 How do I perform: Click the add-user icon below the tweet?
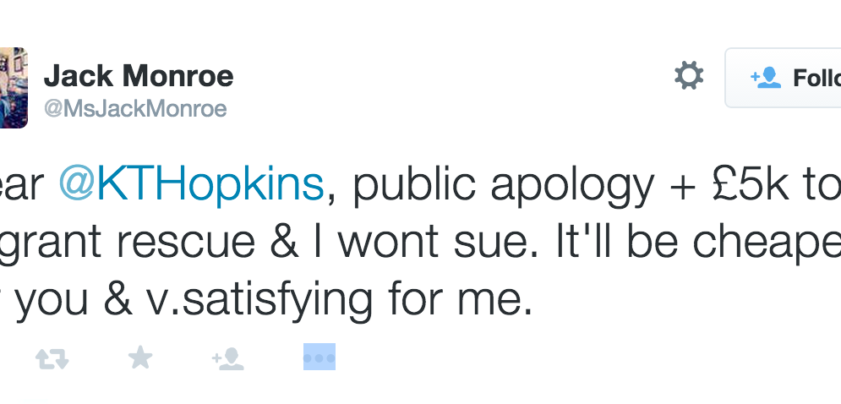tap(228, 358)
